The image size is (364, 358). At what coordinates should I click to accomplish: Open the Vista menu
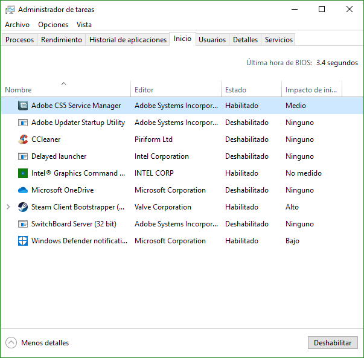(84, 25)
